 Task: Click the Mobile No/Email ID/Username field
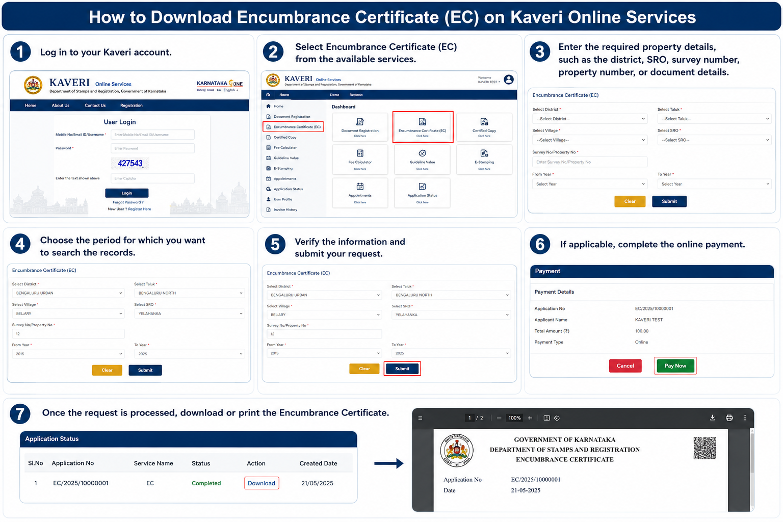(x=153, y=135)
